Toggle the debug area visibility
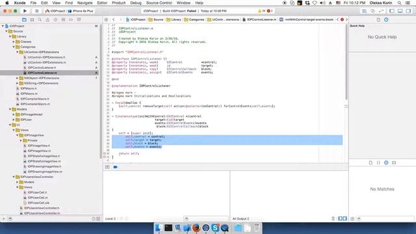 (x=400, y=11)
